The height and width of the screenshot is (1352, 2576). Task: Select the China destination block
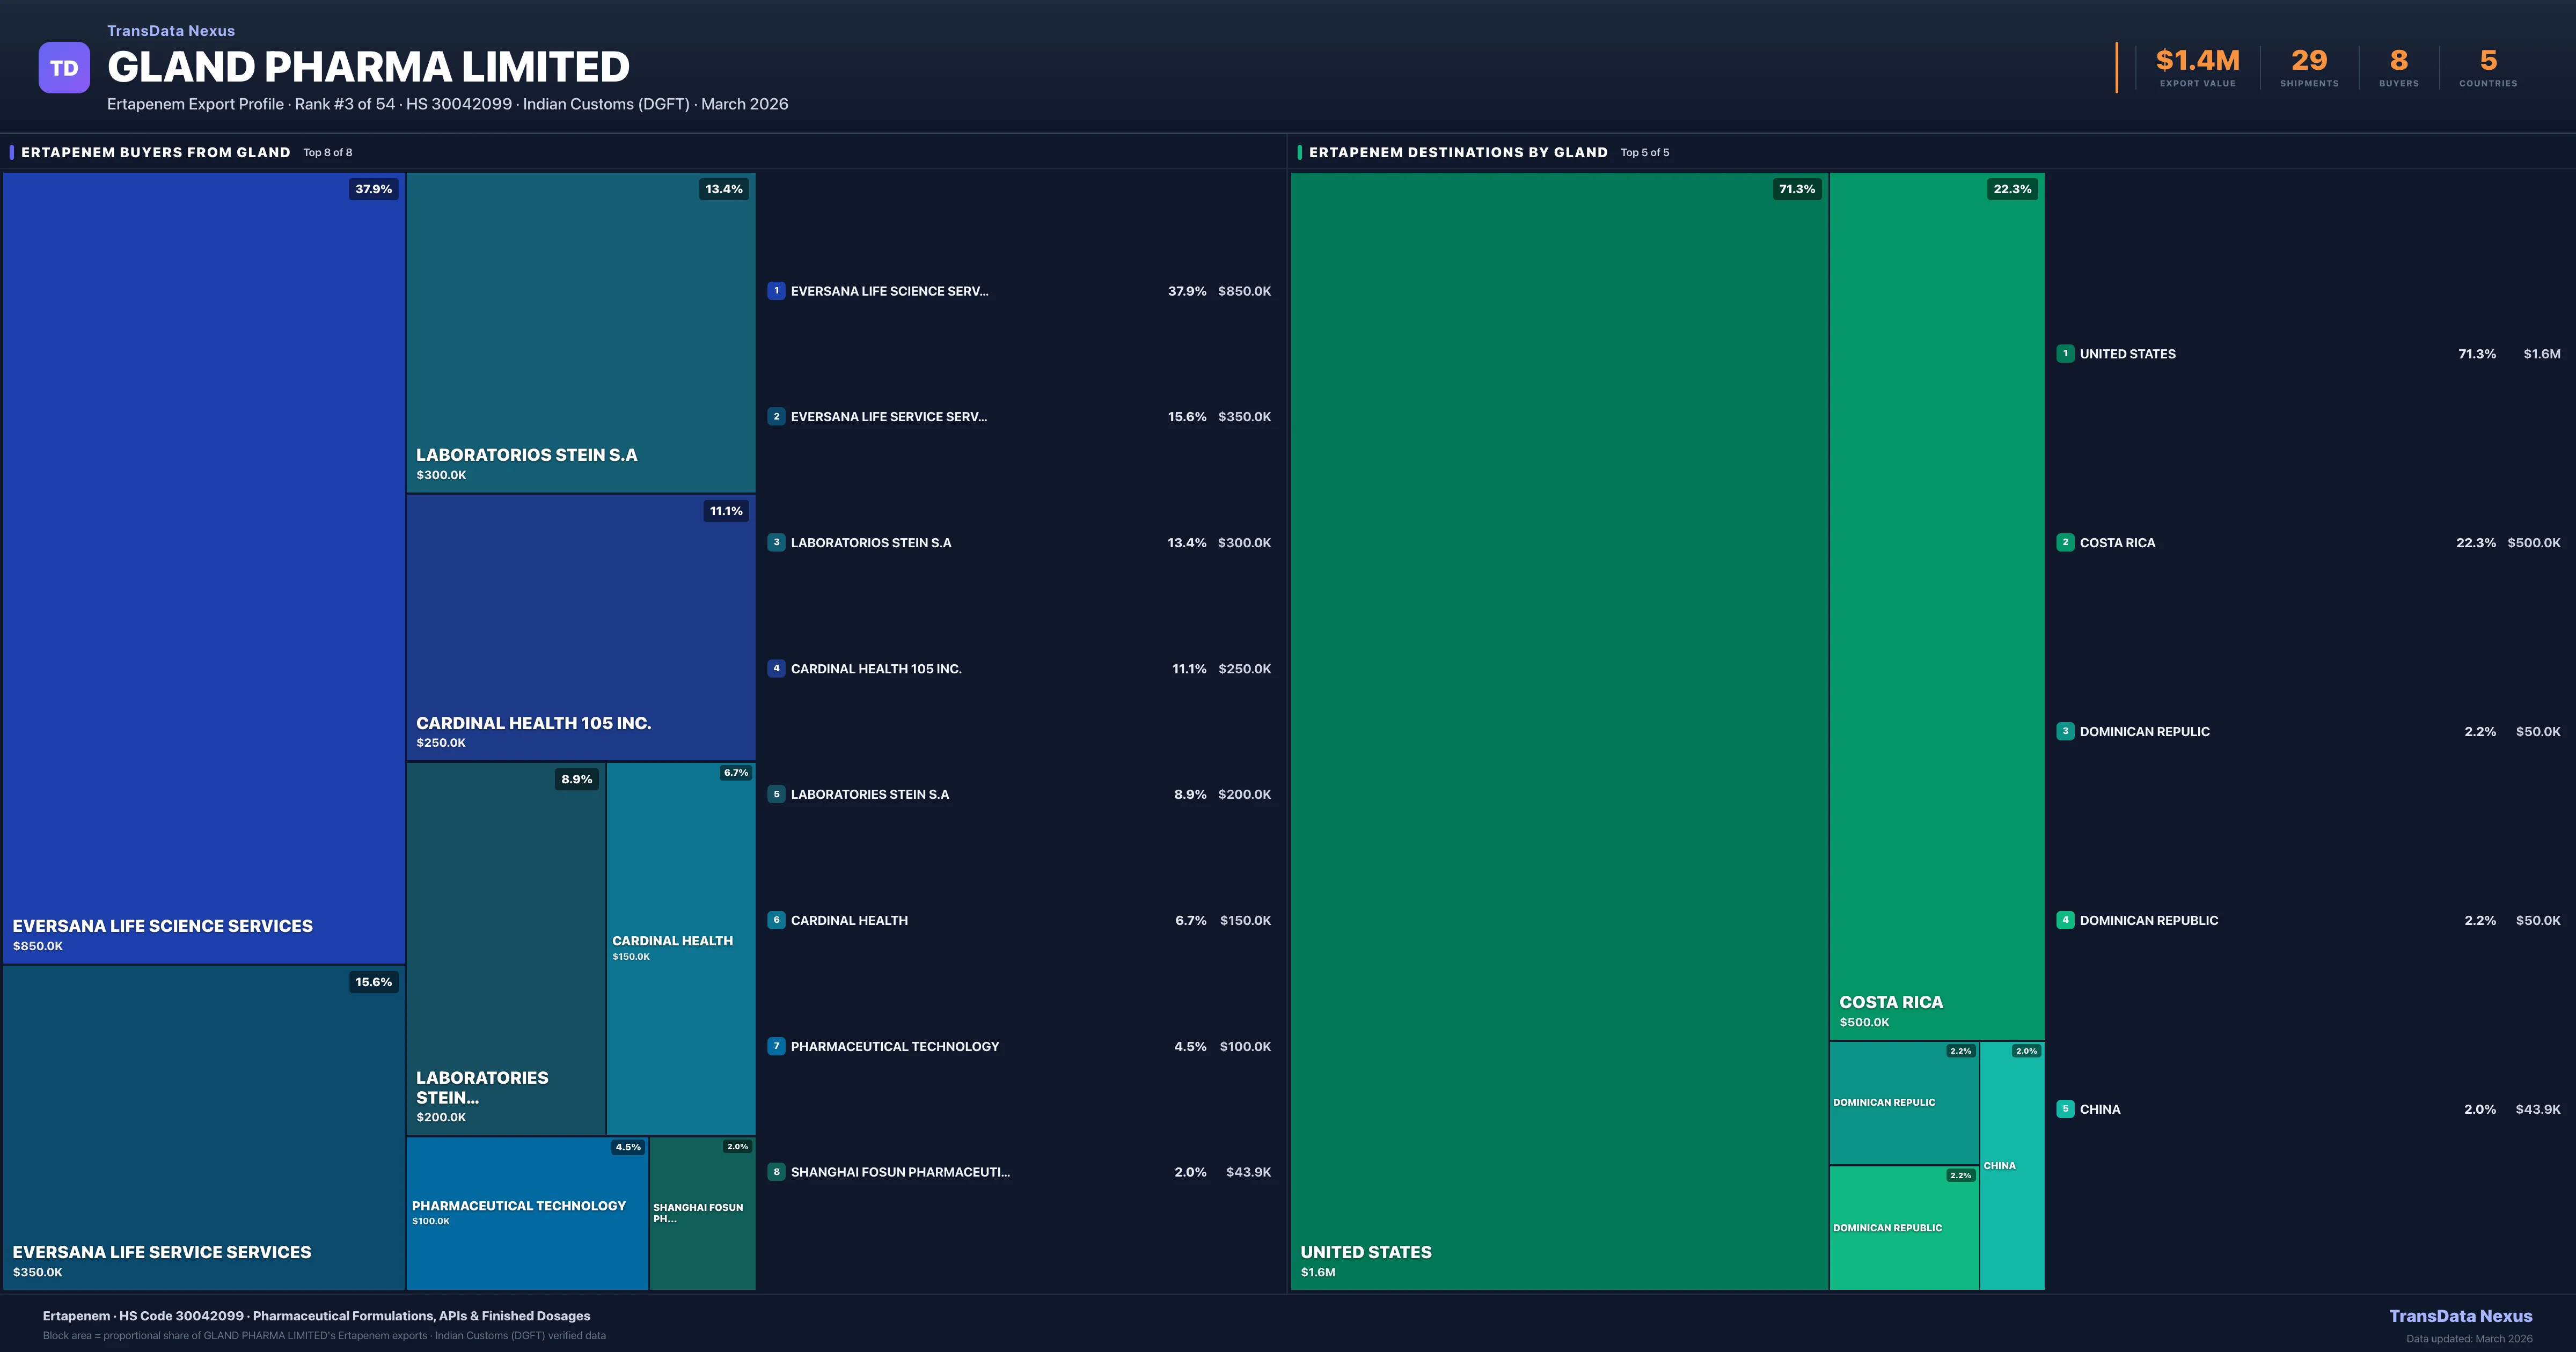click(x=2011, y=1166)
